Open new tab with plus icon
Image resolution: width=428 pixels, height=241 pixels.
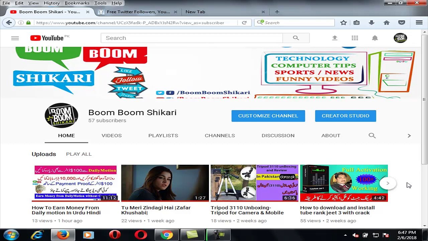click(x=277, y=12)
